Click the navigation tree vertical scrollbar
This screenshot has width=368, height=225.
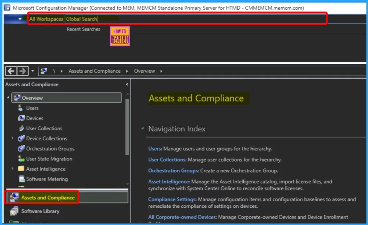tap(127, 127)
